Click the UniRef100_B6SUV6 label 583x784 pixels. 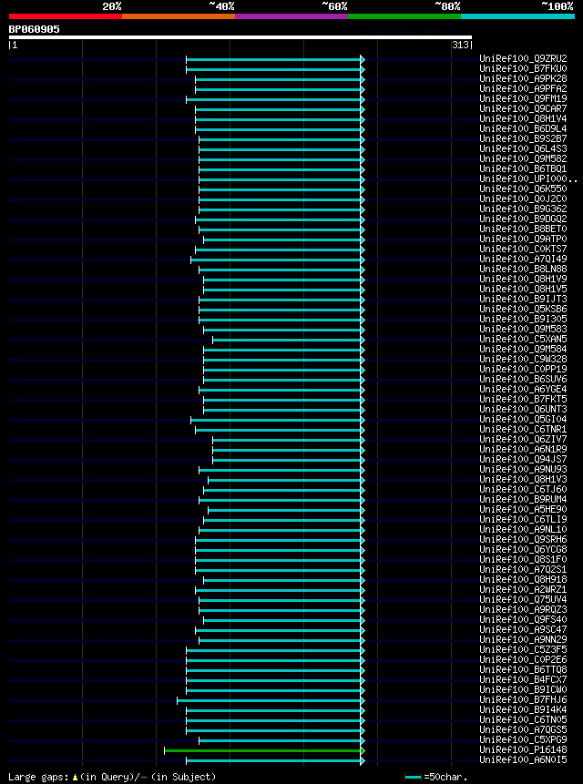click(x=523, y=379)
